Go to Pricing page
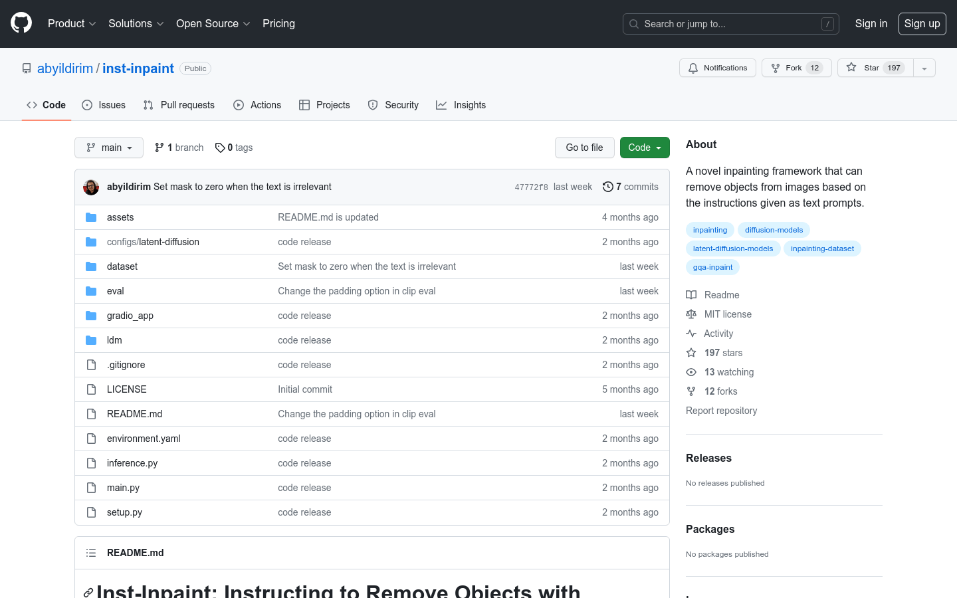This screenshot has width=957, height=598. (x=278, y=23)
